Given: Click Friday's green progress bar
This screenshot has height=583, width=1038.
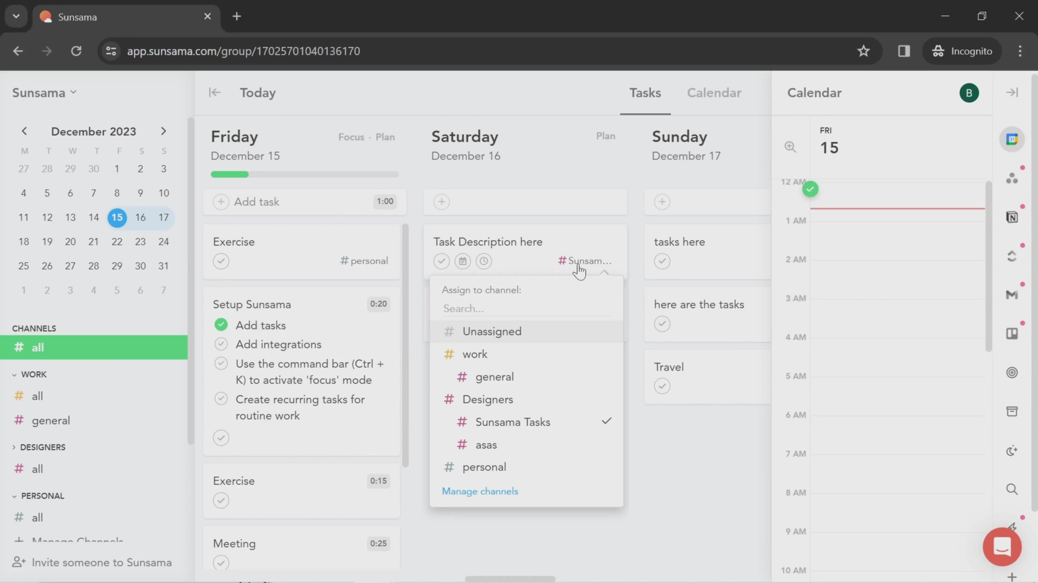Looking at the screenshot, I should [x=229, y=174].
